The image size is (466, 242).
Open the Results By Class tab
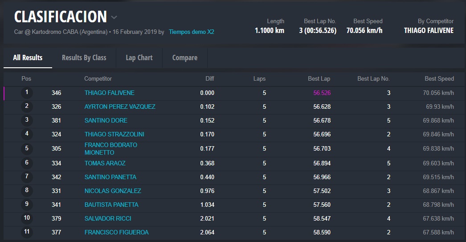click(x=84, y=57)
